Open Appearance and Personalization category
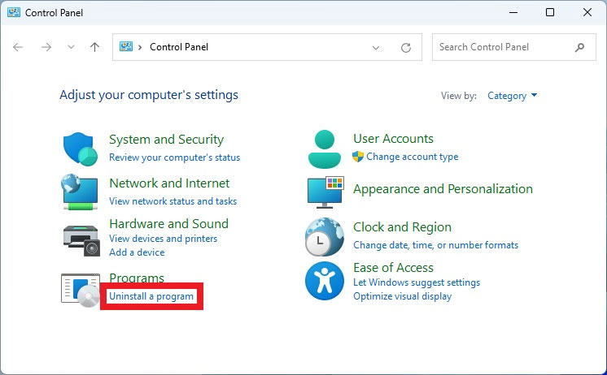607x375 pixels. [443, 189]
